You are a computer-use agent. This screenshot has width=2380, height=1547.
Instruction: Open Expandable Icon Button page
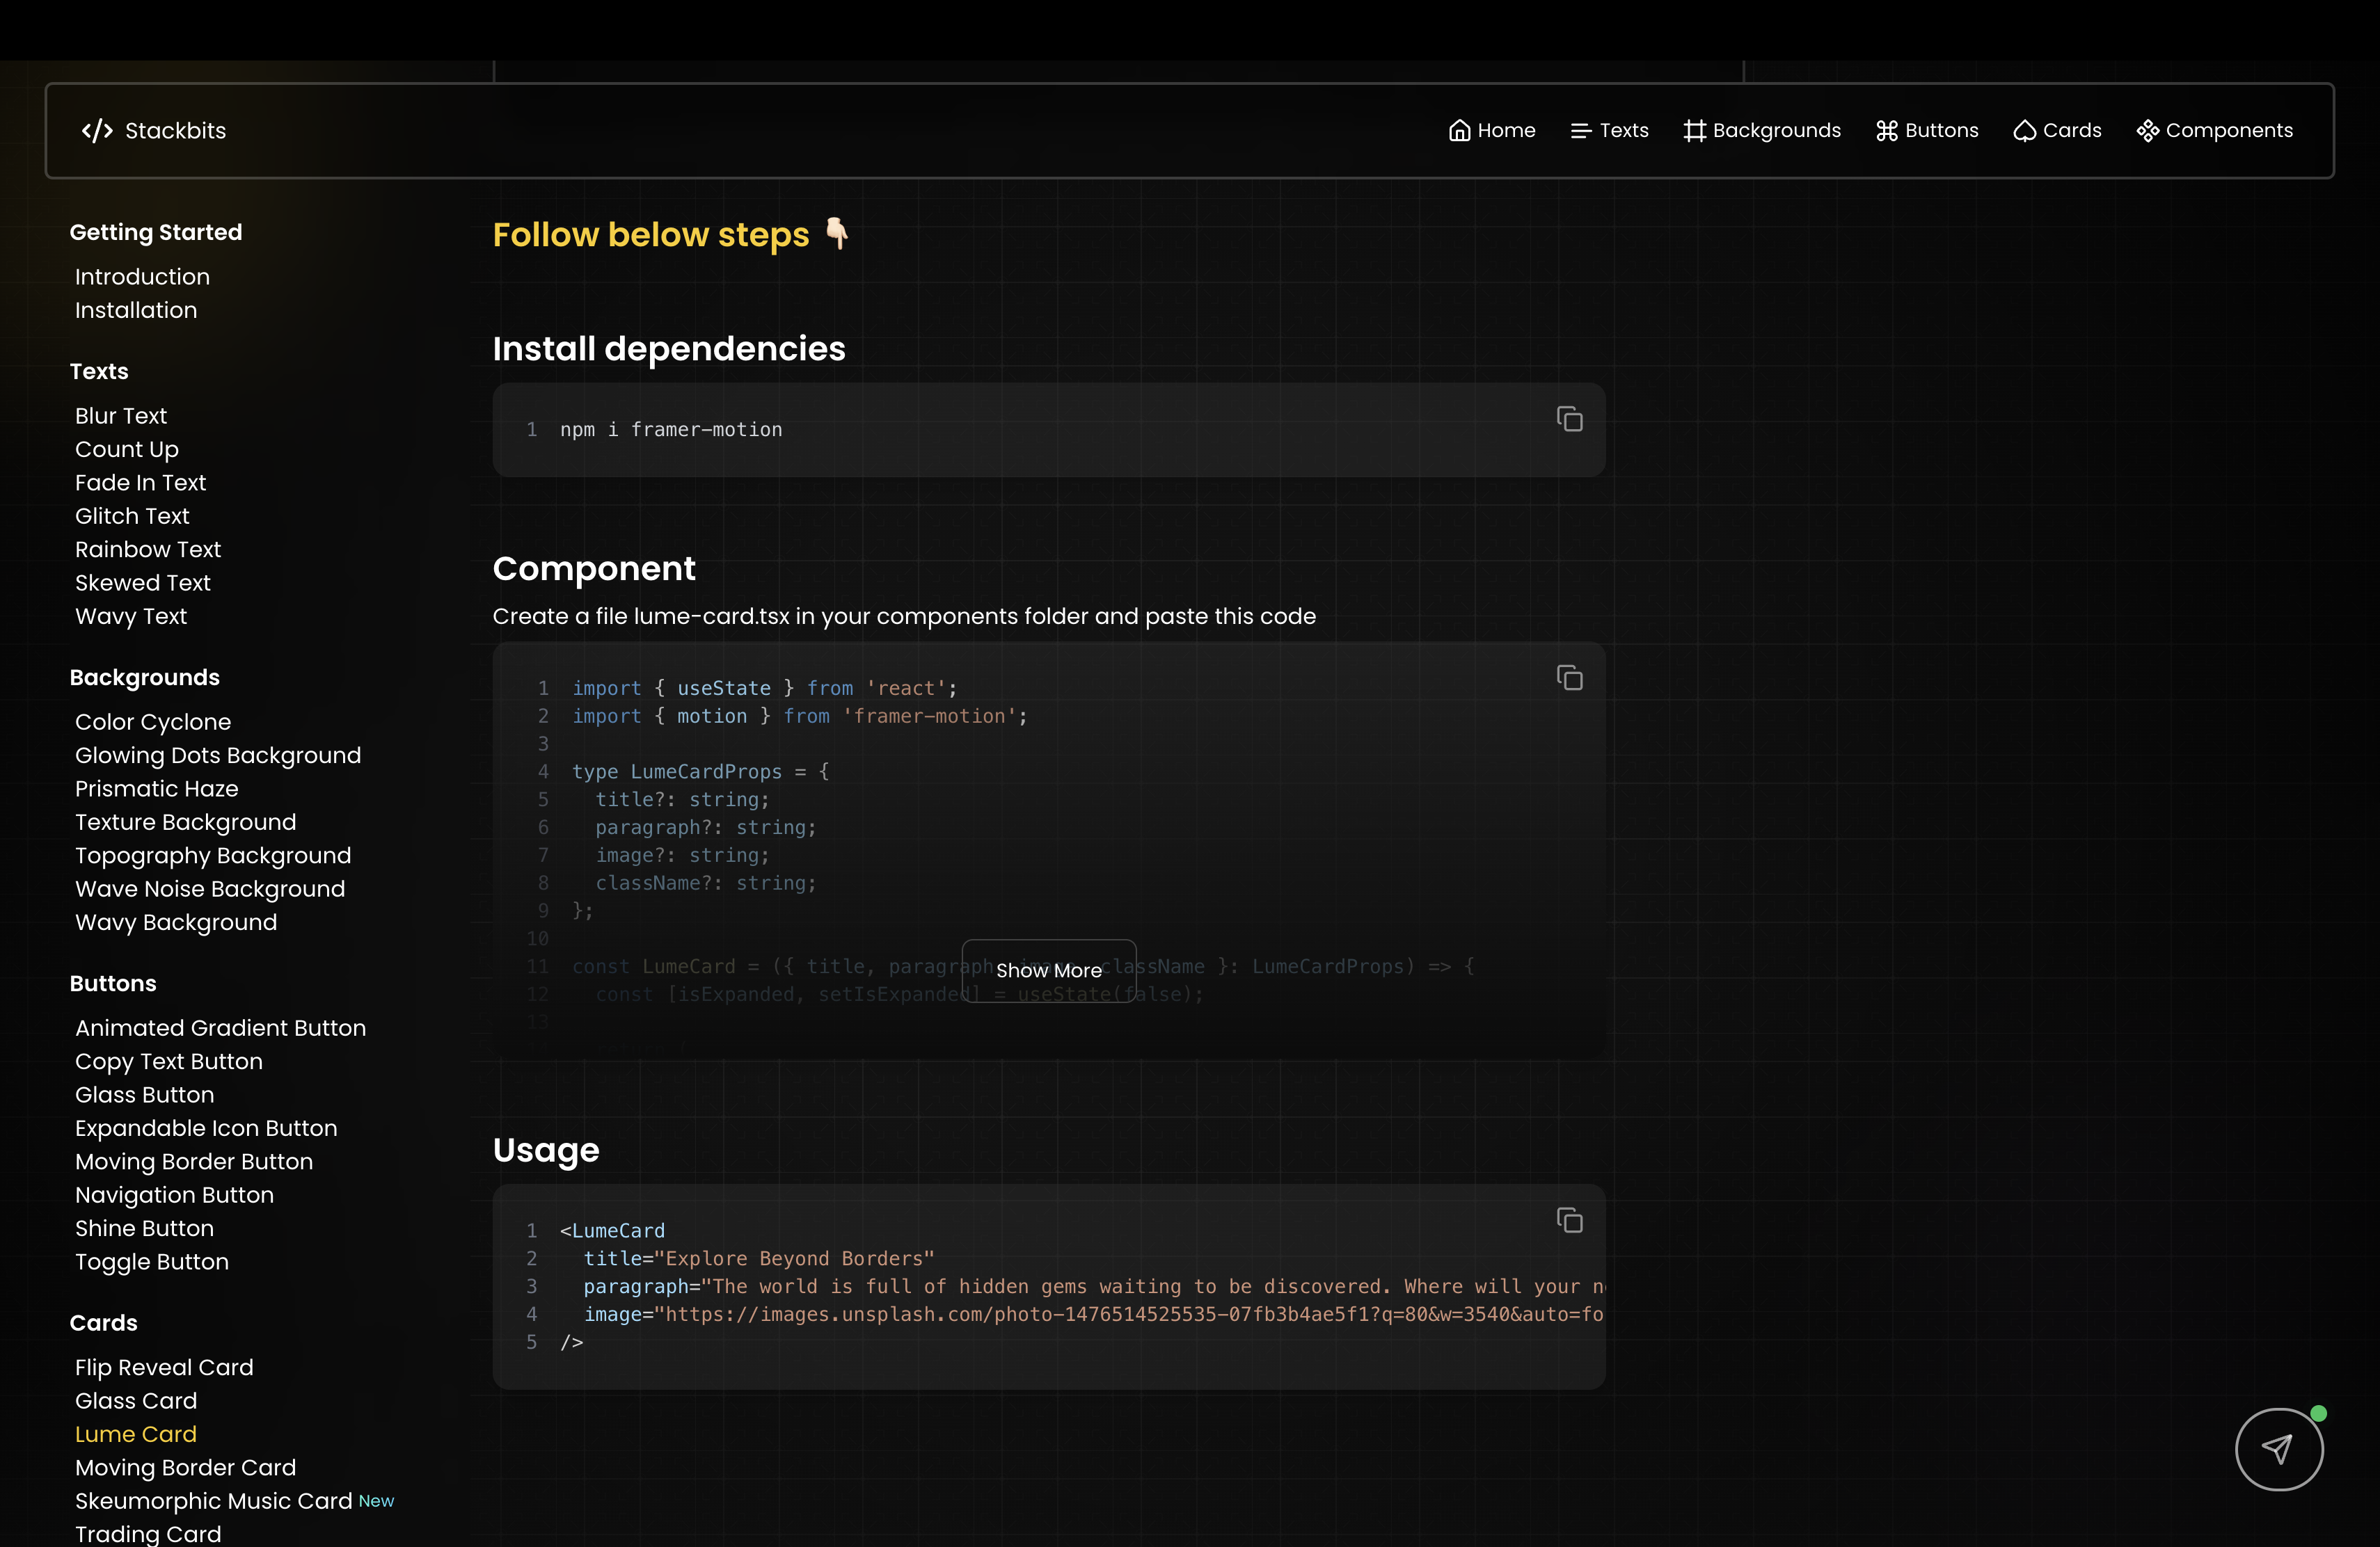pyautogui.click(x=206, y=1128)
